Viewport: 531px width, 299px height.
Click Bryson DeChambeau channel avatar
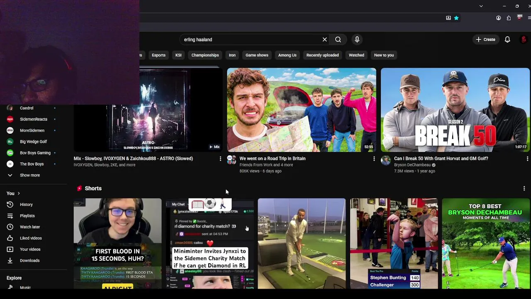pos(386,160)
